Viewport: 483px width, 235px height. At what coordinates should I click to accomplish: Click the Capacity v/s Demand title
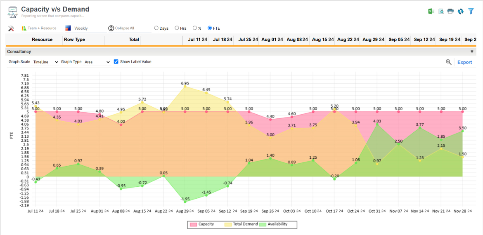tap(55, 9)
